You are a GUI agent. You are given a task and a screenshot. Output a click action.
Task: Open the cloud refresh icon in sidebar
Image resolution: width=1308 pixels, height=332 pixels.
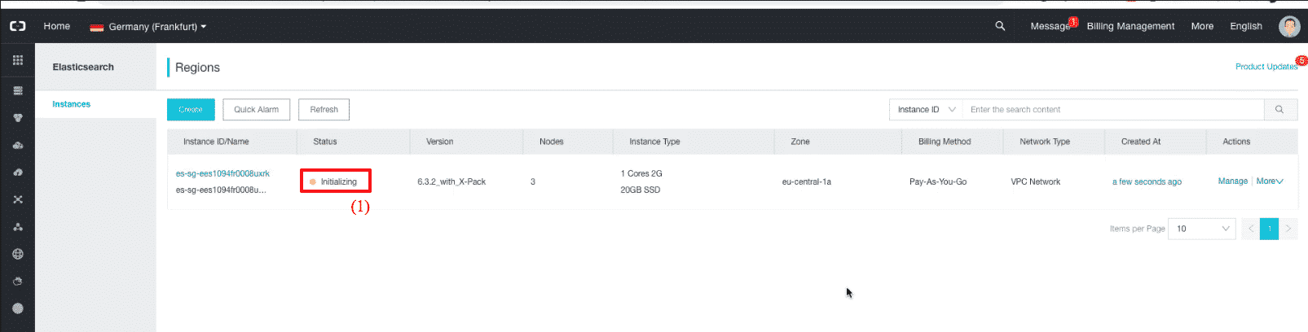click(x=18, y=282)
